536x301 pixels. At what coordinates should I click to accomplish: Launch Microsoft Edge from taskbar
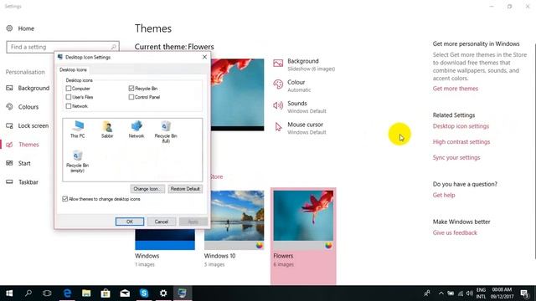67,293
